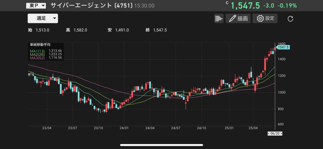Click the 15:30:00 timestamp
Screen dimensions: 323x149
point(144,6)
